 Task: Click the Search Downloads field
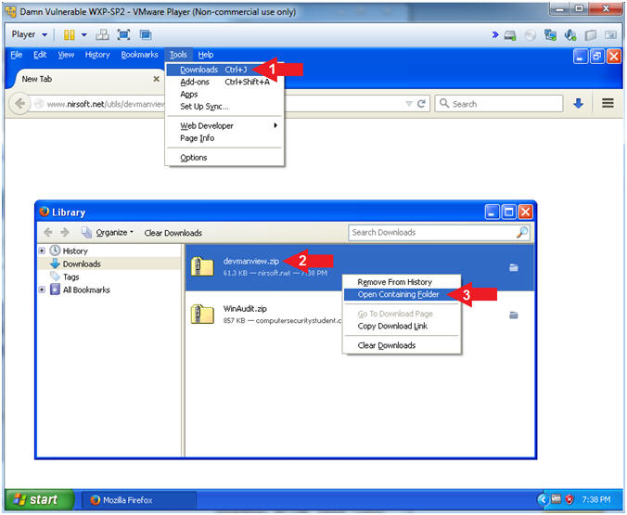pos(439,233)
